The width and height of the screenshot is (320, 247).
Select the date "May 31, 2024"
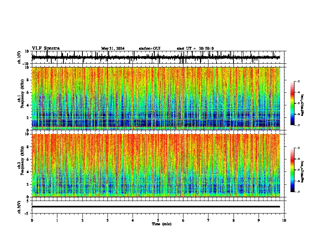click(113, 48)
